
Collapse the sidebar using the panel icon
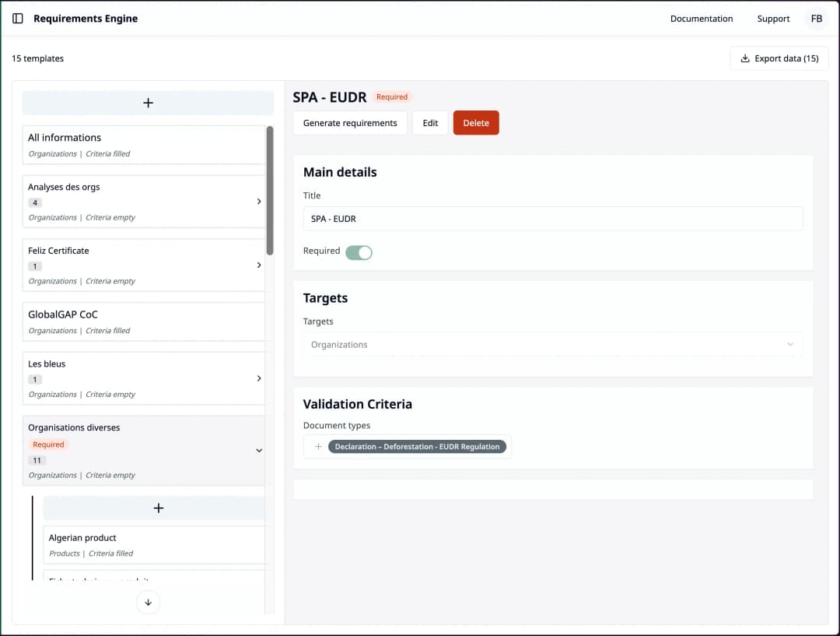[17, 18]
